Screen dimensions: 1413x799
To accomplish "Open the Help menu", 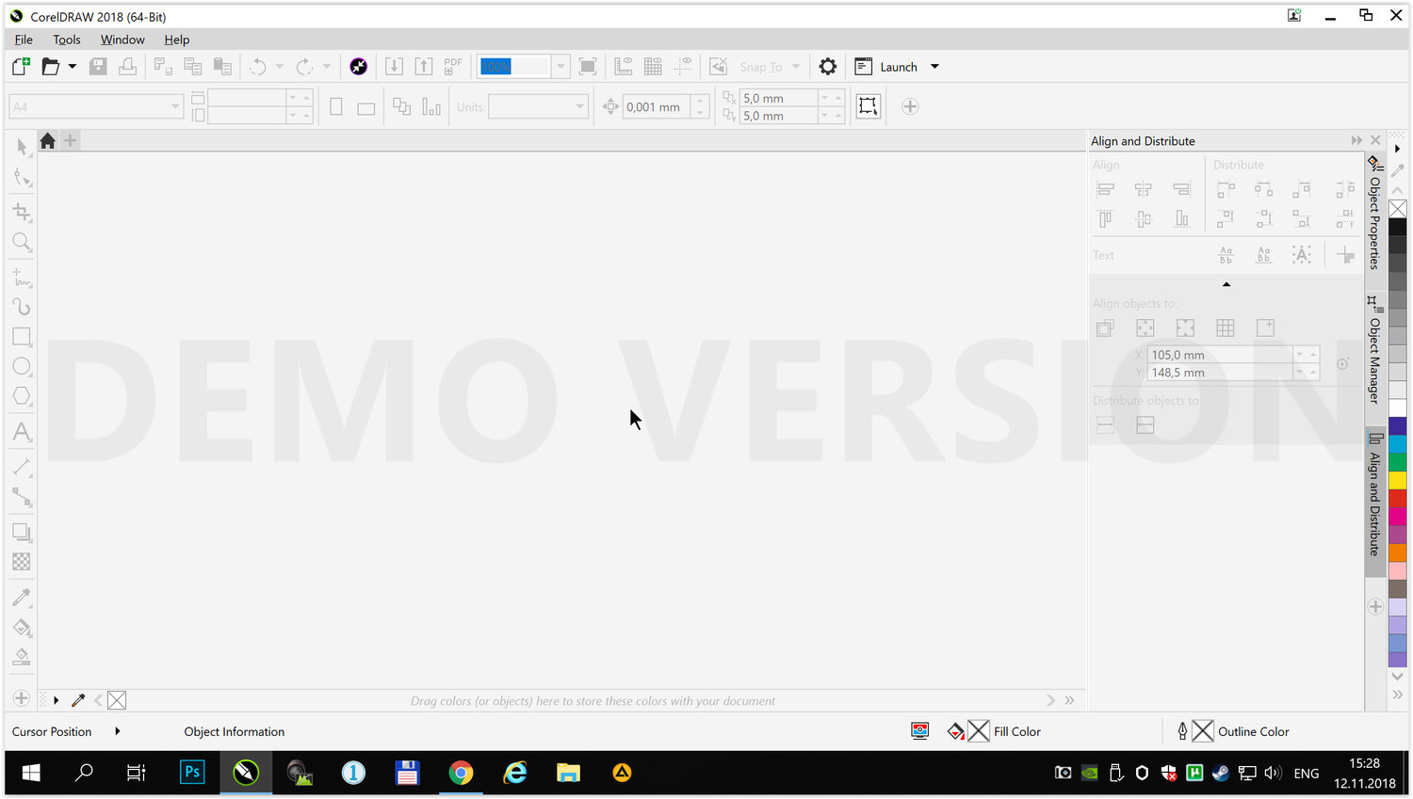I will pos(177,40).
